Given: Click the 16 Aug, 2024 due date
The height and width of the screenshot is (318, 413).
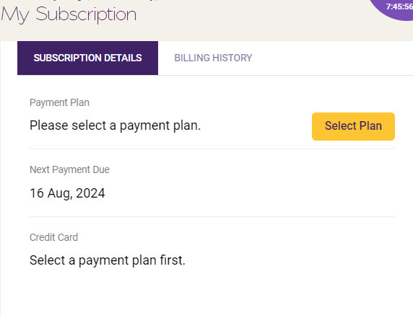Looking at the screenshot, I should point(67,193).
